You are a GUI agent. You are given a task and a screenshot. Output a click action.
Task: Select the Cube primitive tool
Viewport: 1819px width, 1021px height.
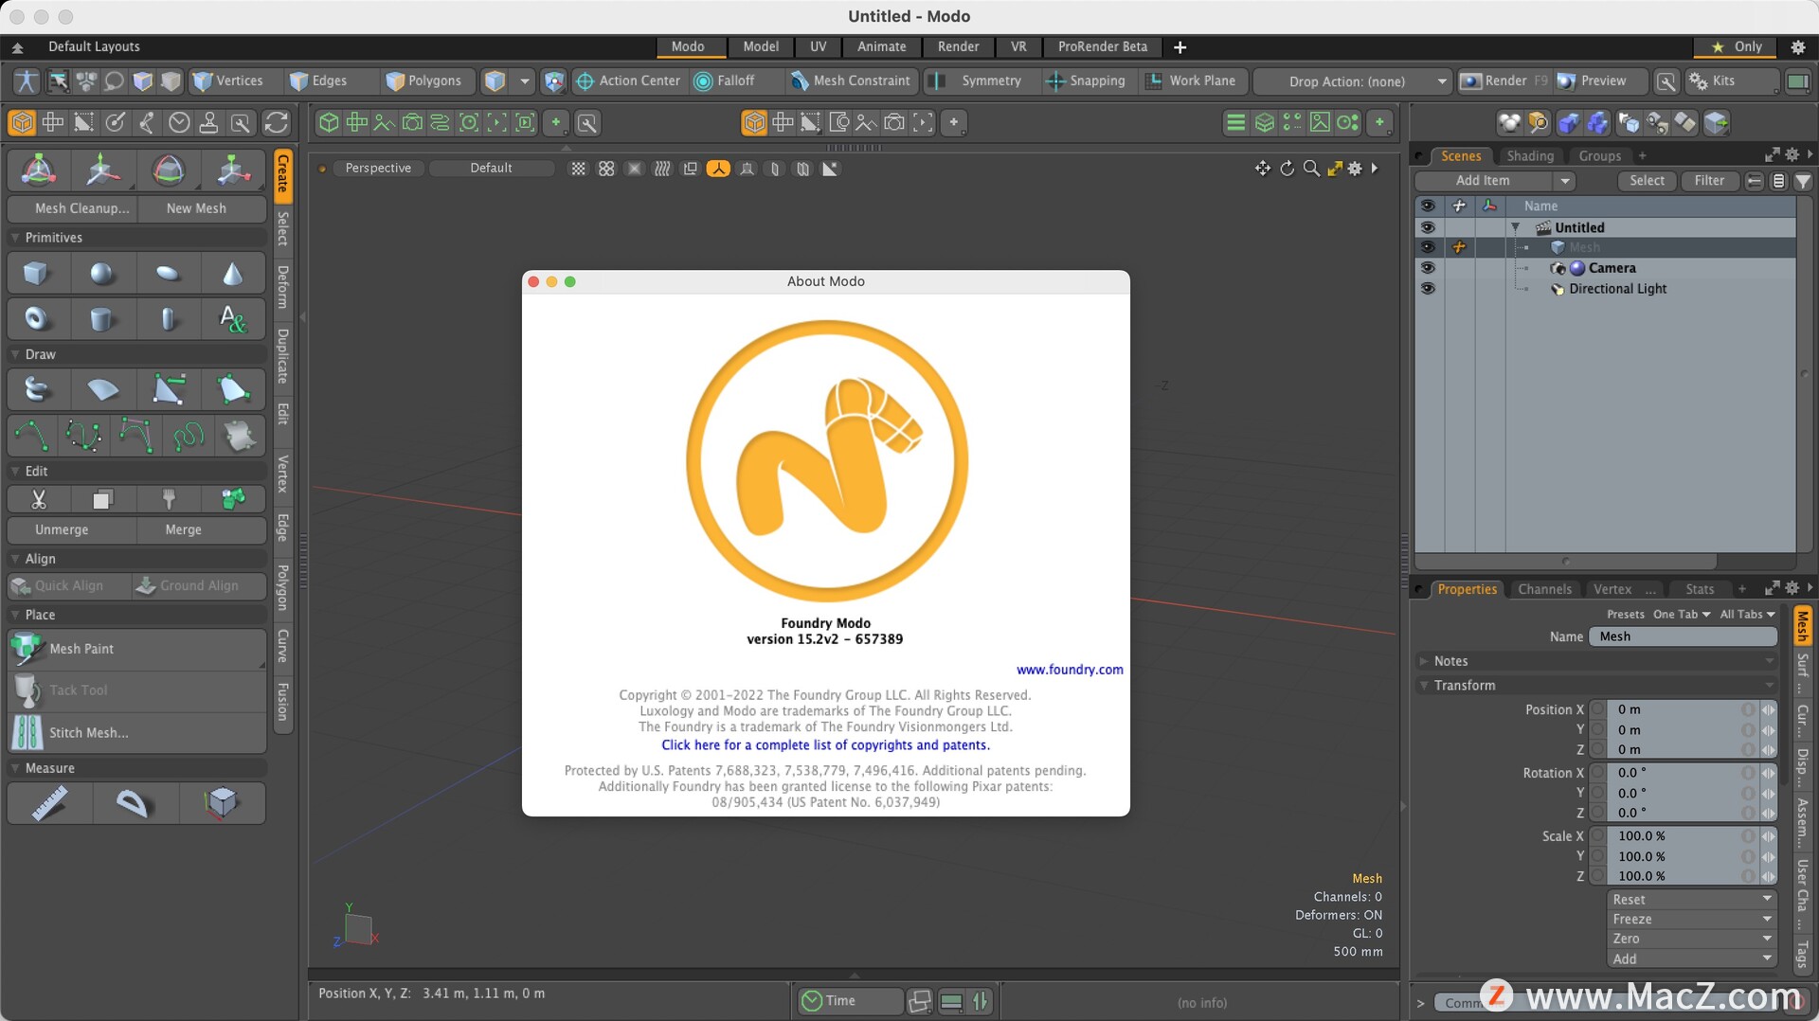click(x=37, y=274)
